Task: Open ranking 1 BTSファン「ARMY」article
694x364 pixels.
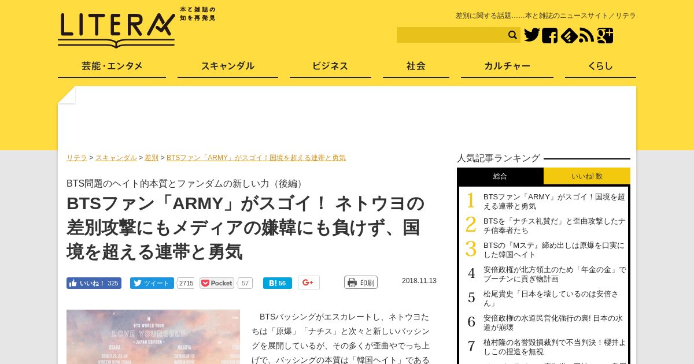Action: click(x=554, y=201)
